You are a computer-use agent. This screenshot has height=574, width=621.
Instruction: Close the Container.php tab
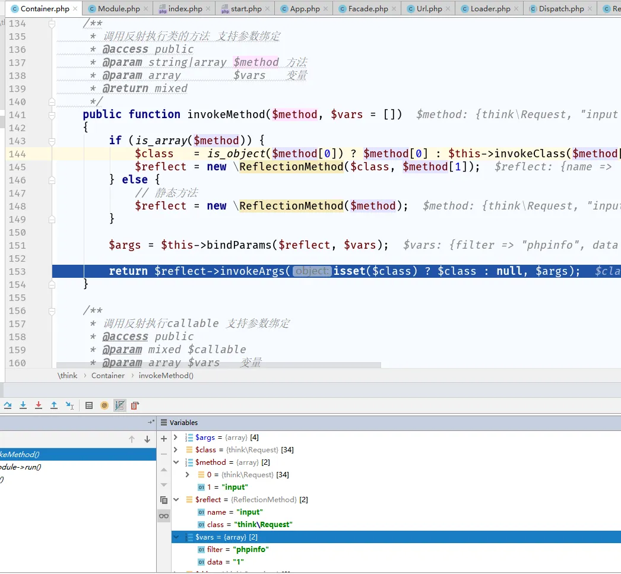click(x=75, y=9)
